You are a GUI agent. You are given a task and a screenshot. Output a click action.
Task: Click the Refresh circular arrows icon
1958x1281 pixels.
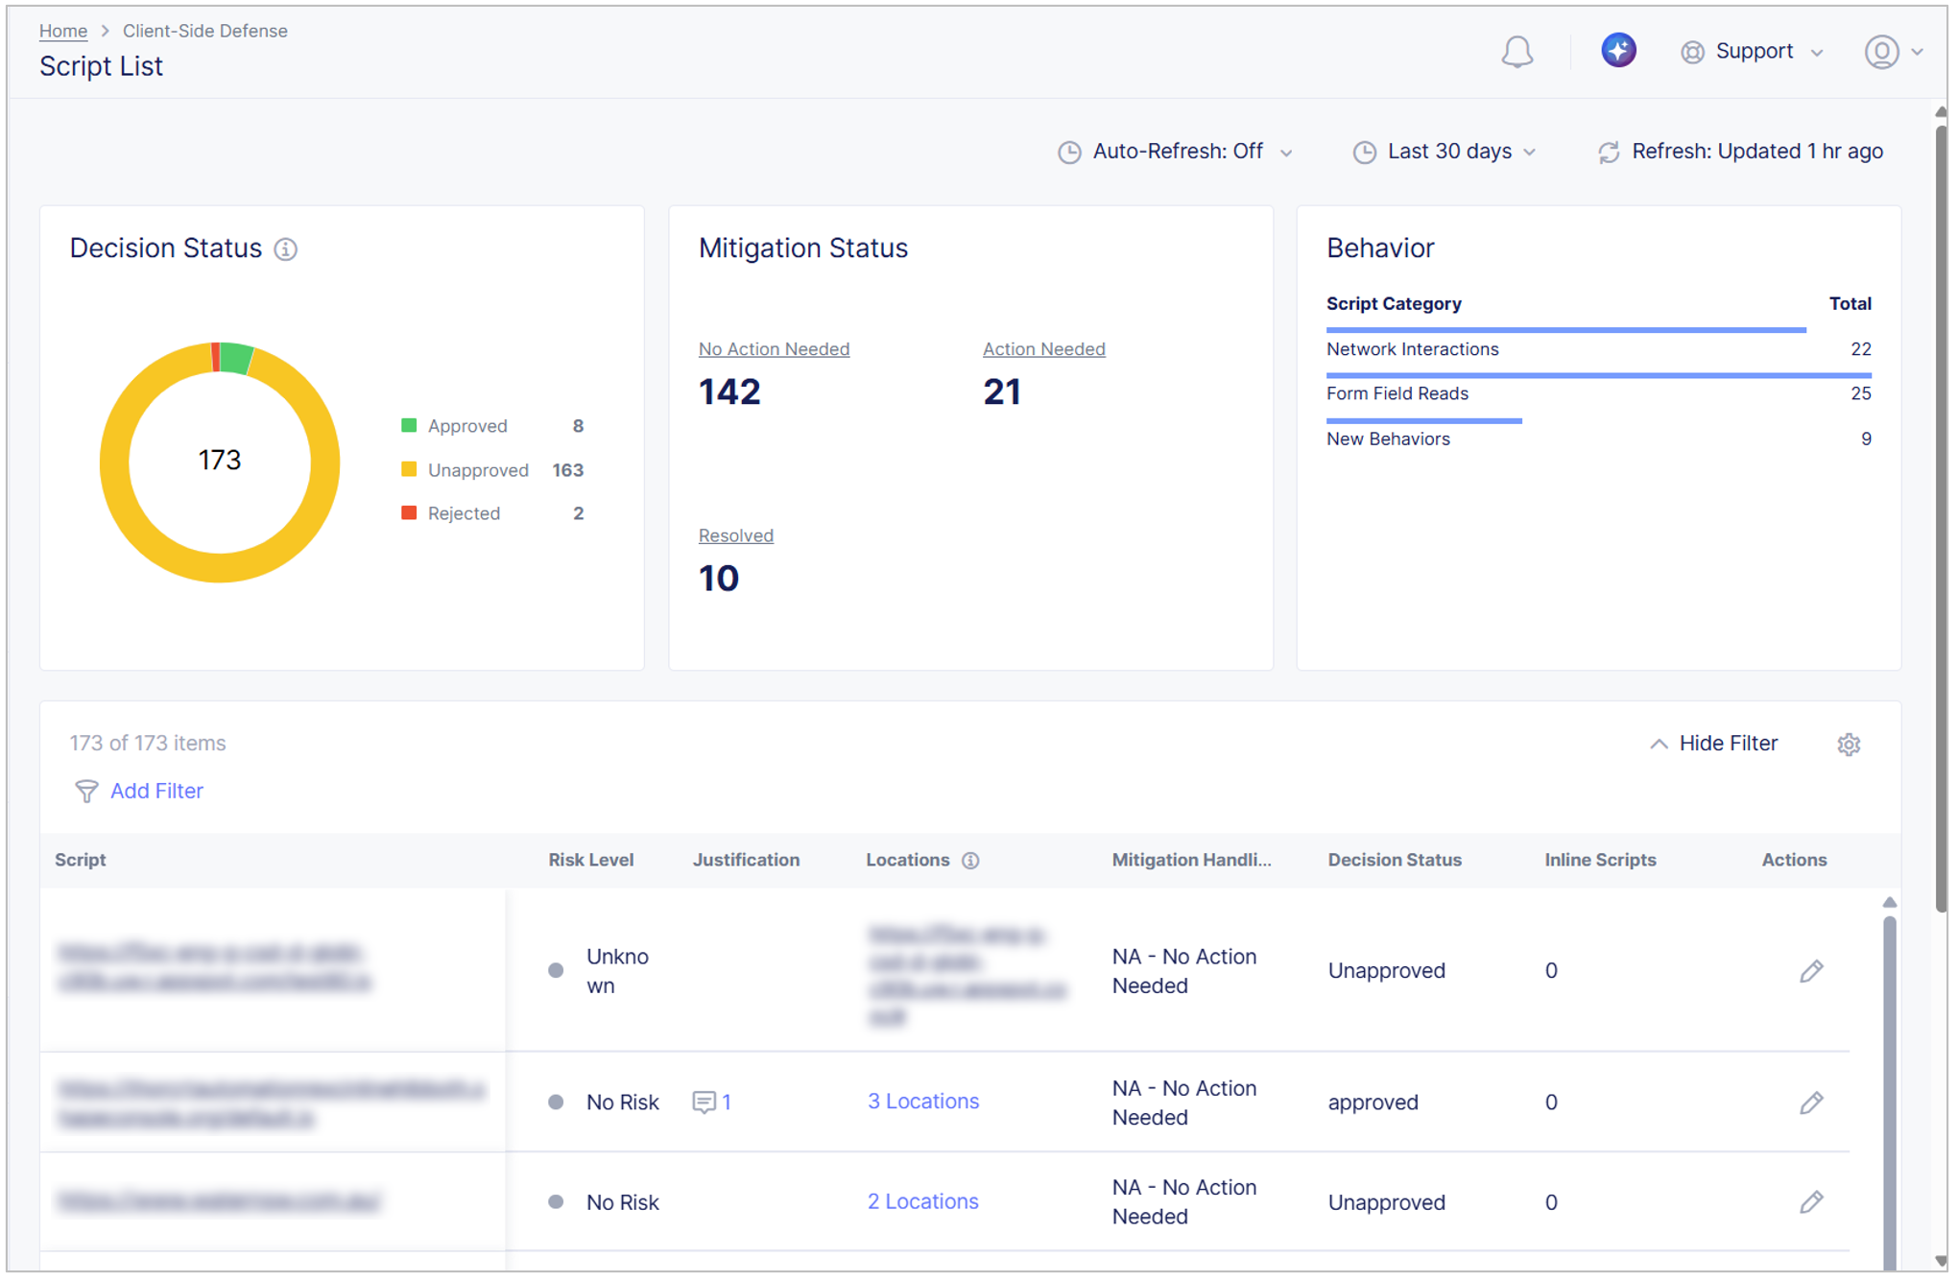click(x=1609, y=153)
